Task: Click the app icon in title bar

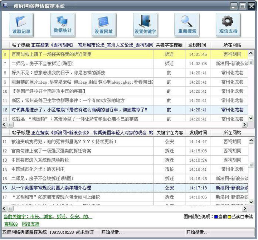Action: point(6,6)
